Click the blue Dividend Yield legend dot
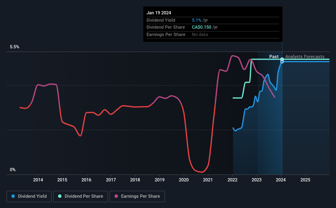This screenshot has width=336, height=208. pyautogui.click(x=13, y=196)
